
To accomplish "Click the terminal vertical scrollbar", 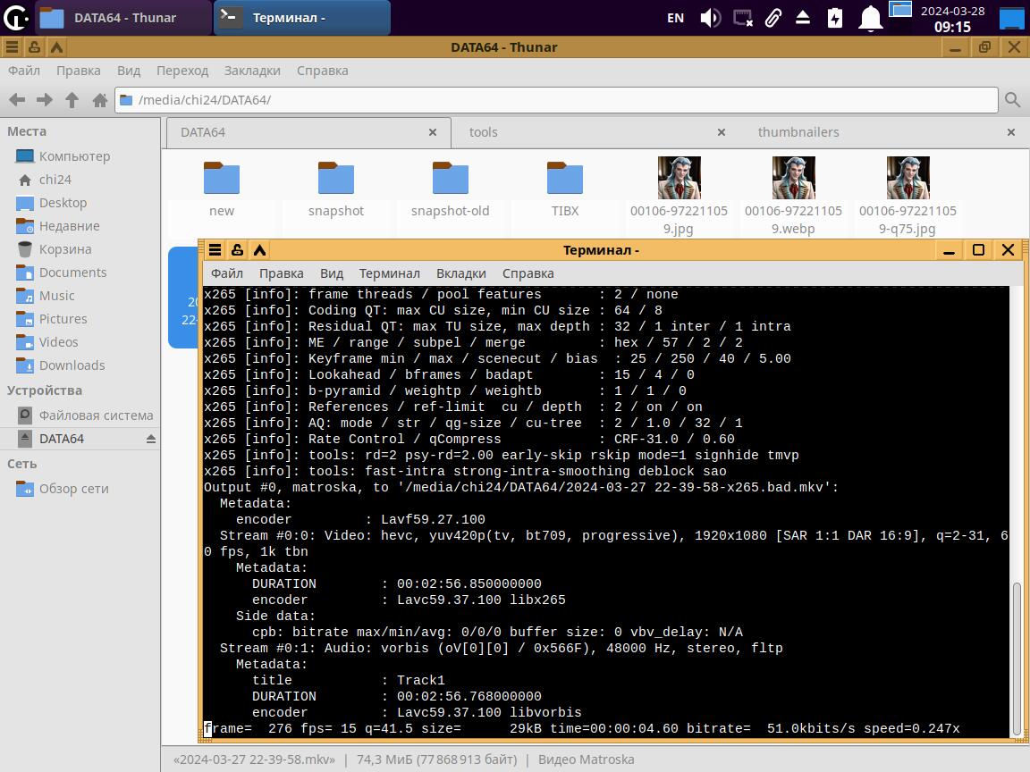I will click(x=1017, y=657).
